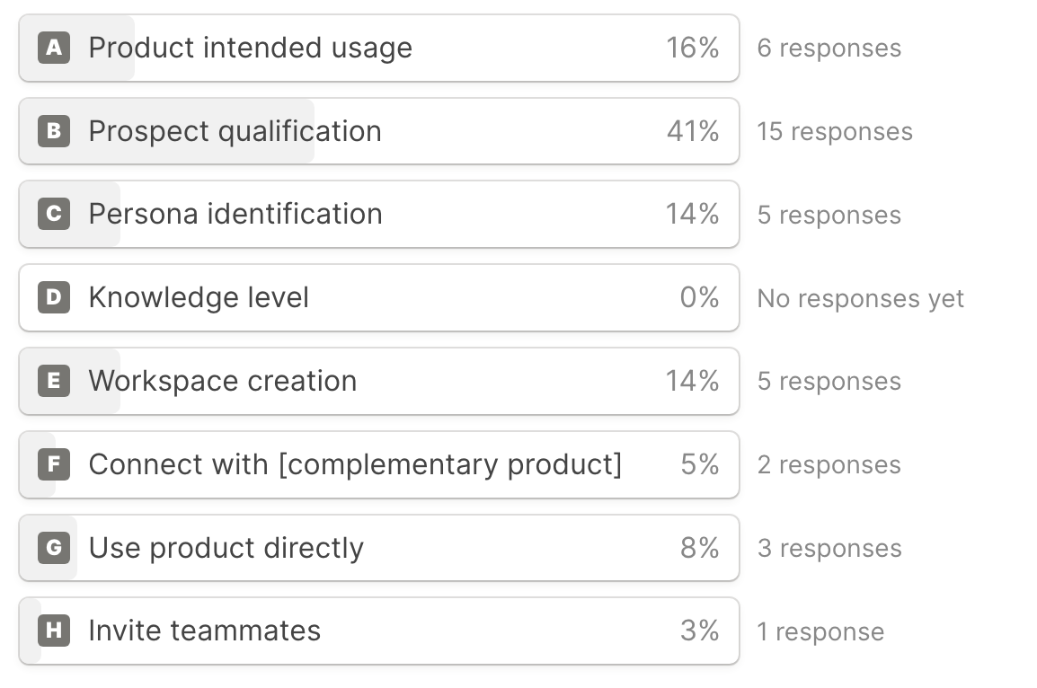1037x688 pixels.
Task: Click the letter A badge icon
Action: (x=54, y=48)
